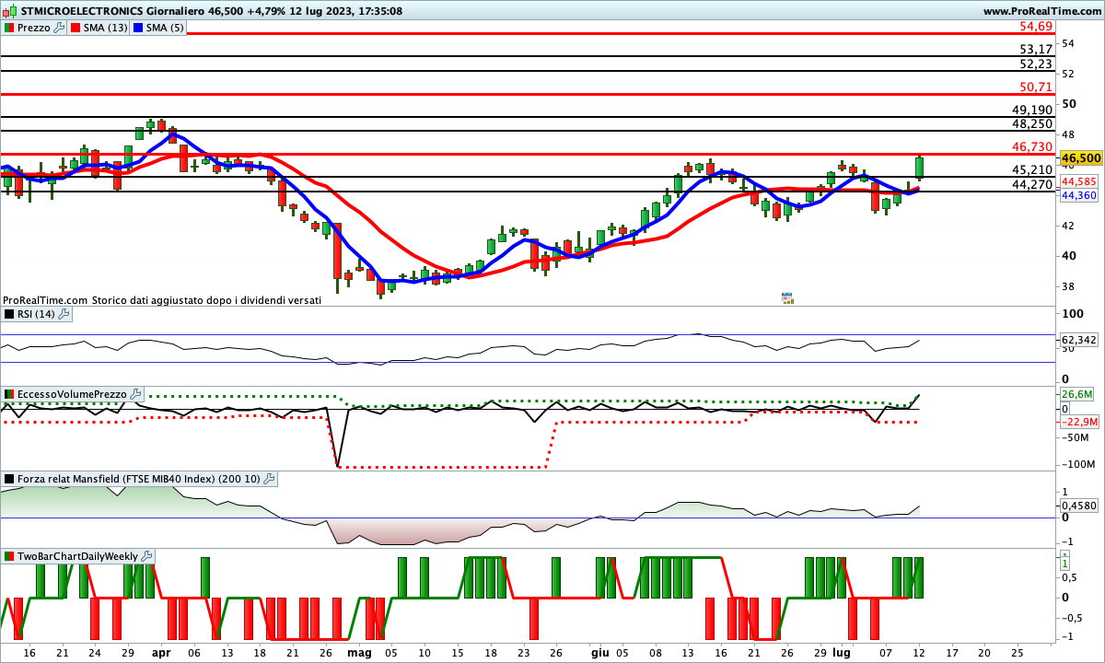Click the 53,17 level label
This screenshot has height=663, width=1105.
click(1037, 49)
